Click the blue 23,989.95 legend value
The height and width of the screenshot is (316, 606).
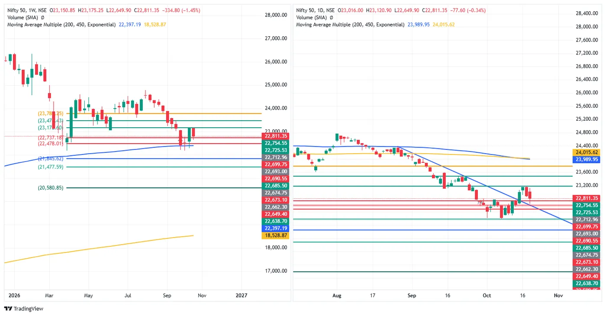[x=419, y=25]
